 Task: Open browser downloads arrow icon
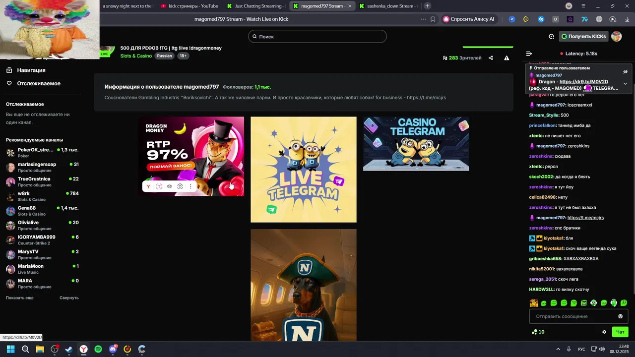click(x=627, y=19)
